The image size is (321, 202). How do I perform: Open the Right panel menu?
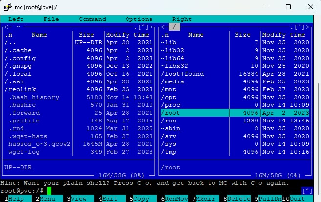point(182,19)
